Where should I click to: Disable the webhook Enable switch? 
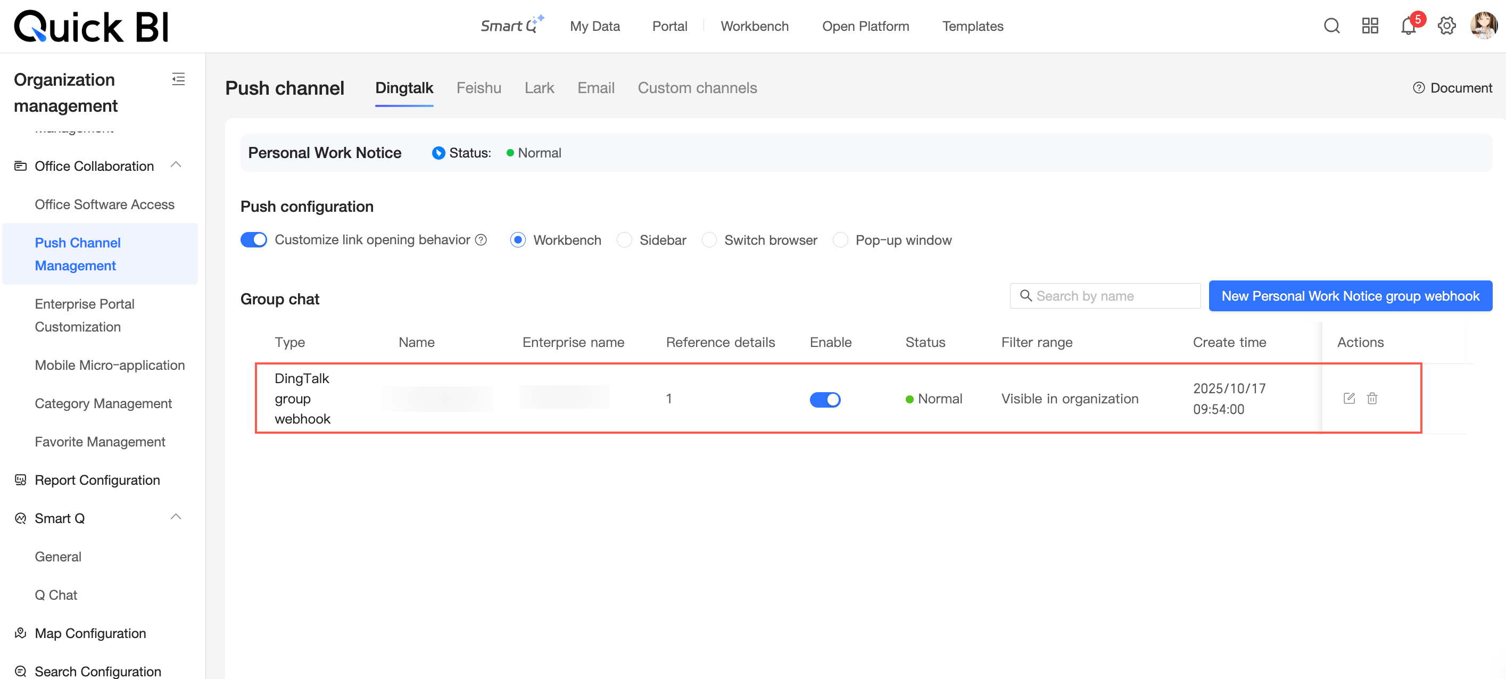(x=824, y=400)
